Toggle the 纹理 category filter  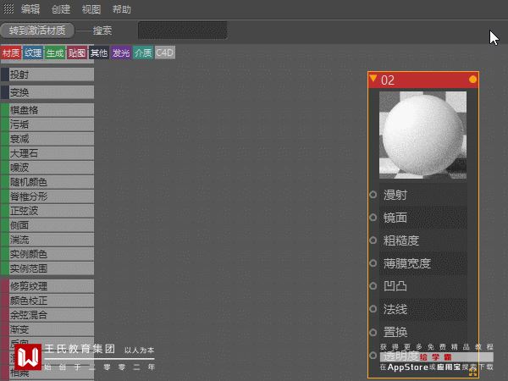(x=33, y=52)
